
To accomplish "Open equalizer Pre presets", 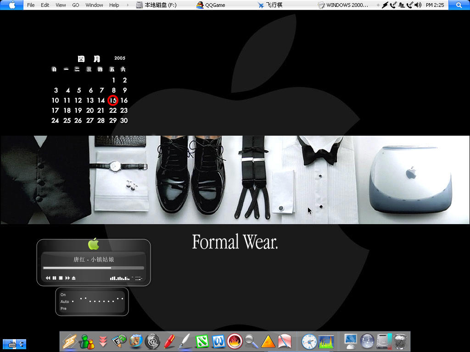I will (63, 308).
